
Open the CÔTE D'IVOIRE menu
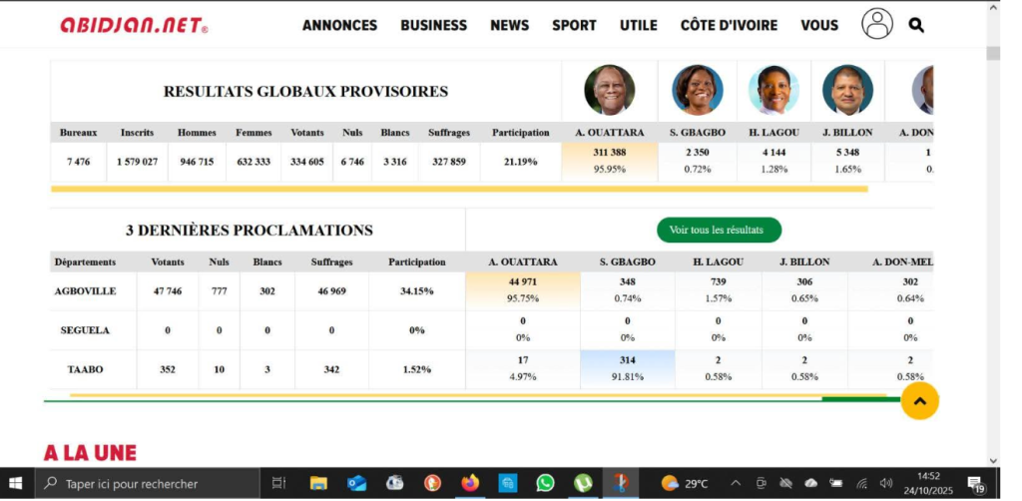[x=729, y=25]
